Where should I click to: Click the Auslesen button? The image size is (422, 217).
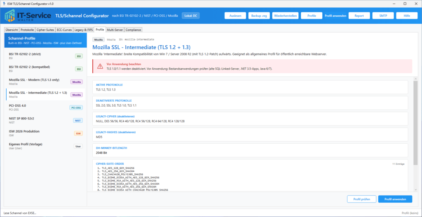[x=235, y=16]
